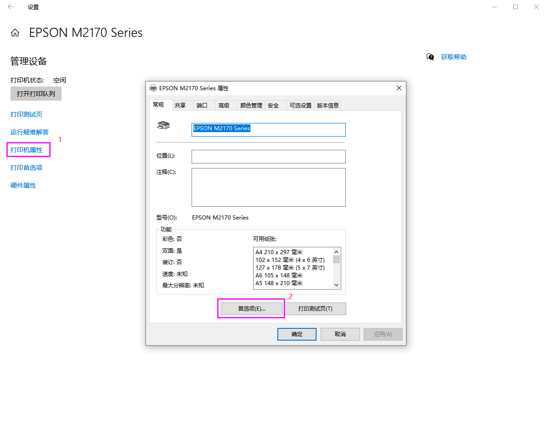Click the 速度: 未知 feature text
Image resolution: width=546 pixels, height=424 pixels.
click(x=175, y=274)
